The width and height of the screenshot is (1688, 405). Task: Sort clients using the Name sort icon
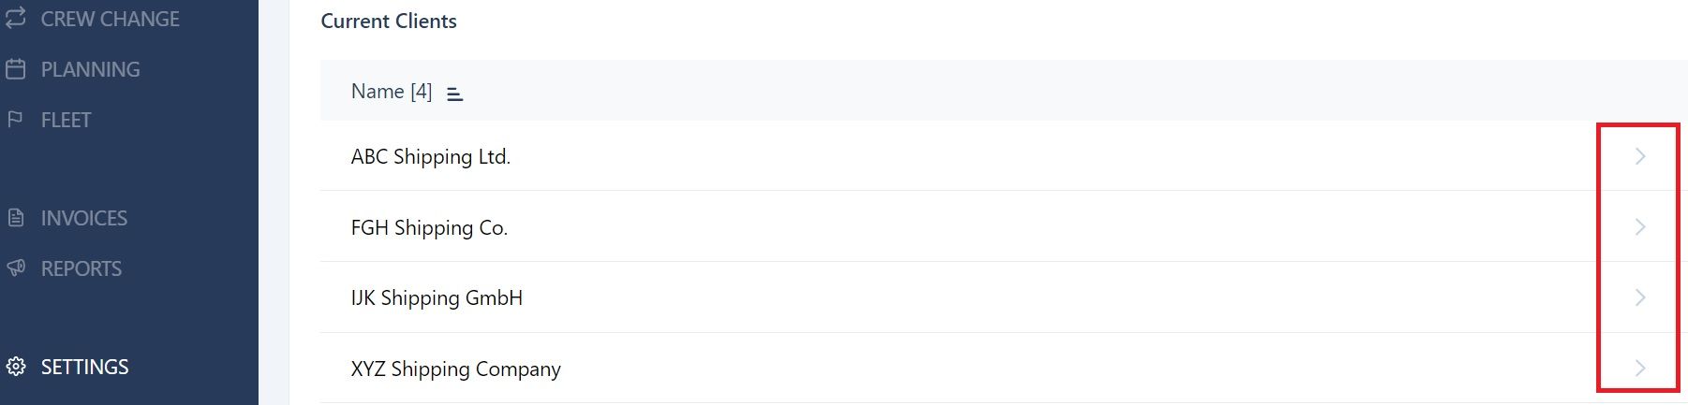coord(455,94)
